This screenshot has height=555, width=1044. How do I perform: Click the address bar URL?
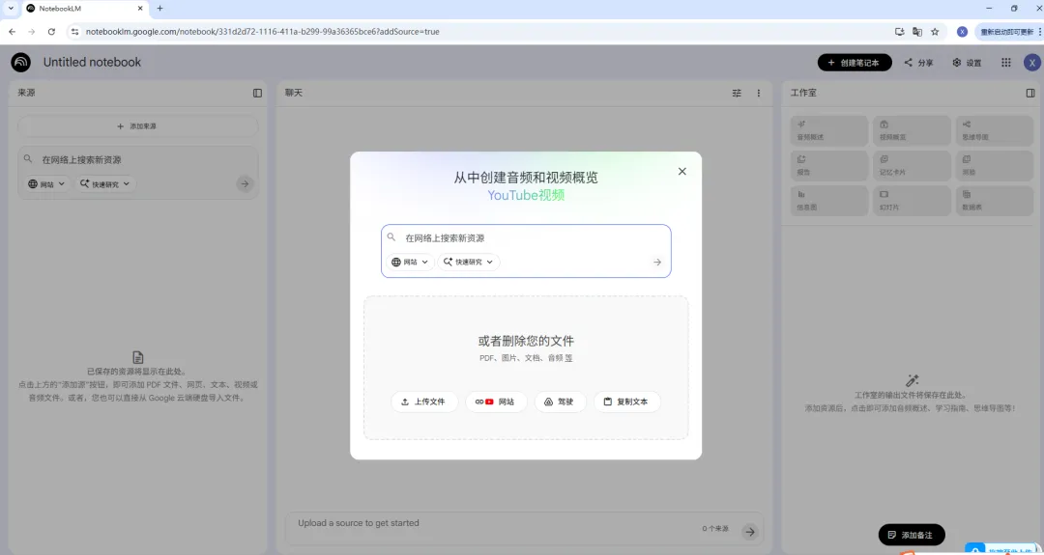point(262,31)
